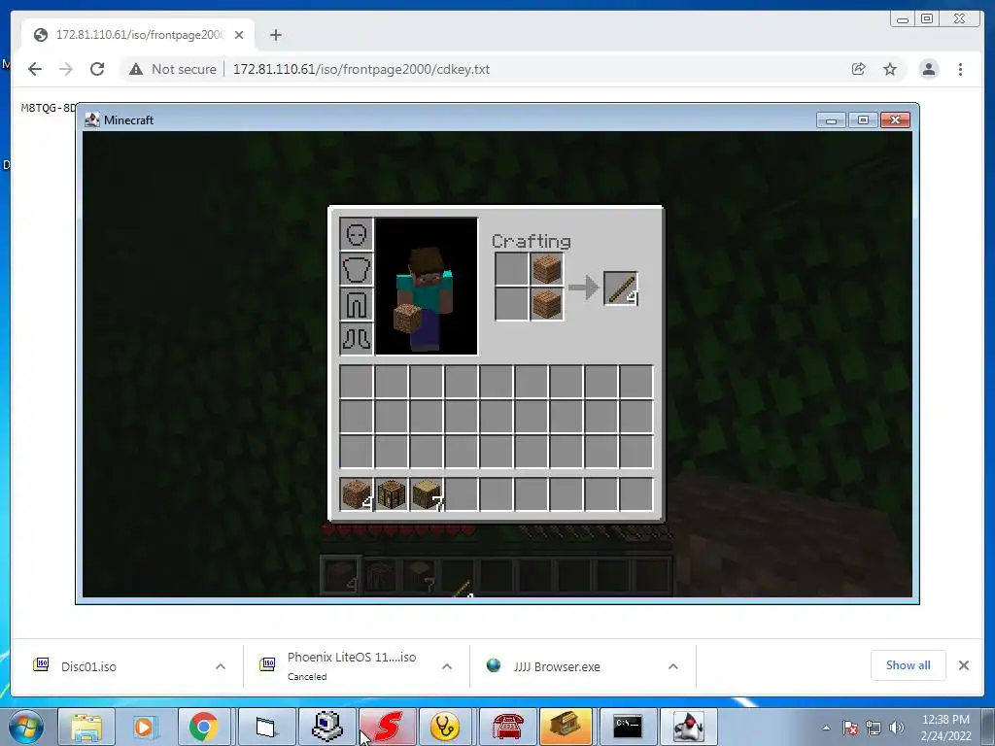This screenshot has height=746, width=995.
Task: Expand options for Disc01.iso download
Action: pyautogui.click(x=221, y=666)
